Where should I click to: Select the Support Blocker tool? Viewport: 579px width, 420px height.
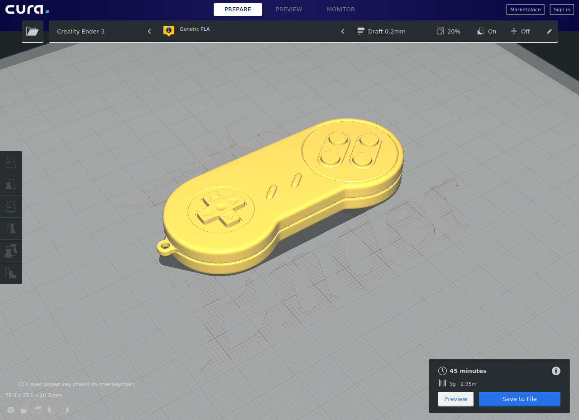click(11, 272)
